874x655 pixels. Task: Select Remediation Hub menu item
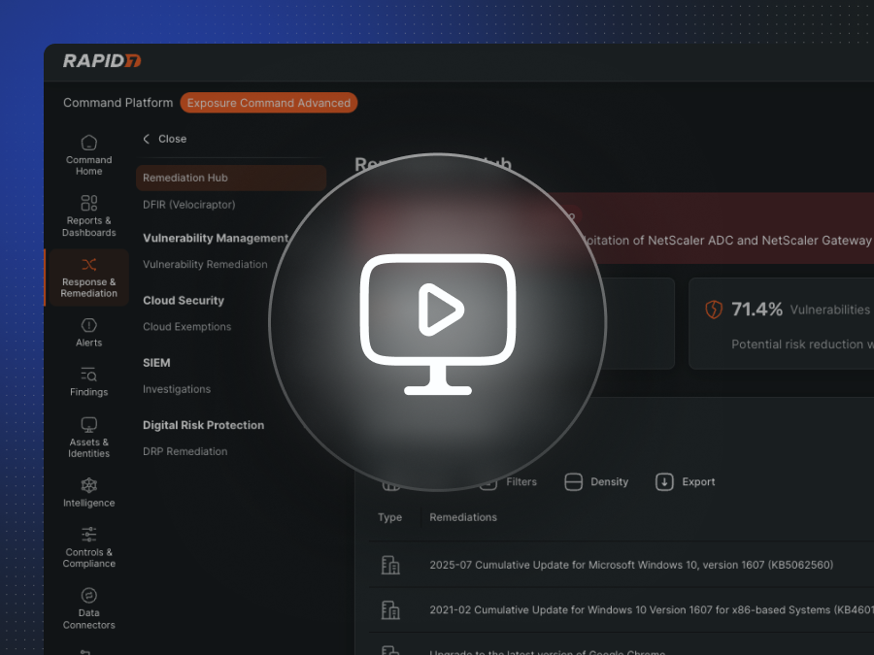pyautogui.click(x=185, y=178)
